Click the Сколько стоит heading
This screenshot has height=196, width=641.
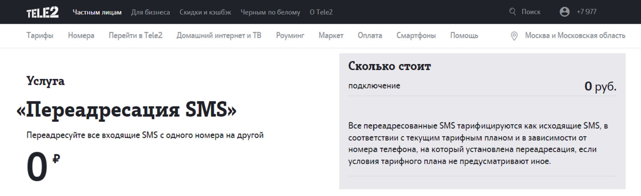click(390, 66)
